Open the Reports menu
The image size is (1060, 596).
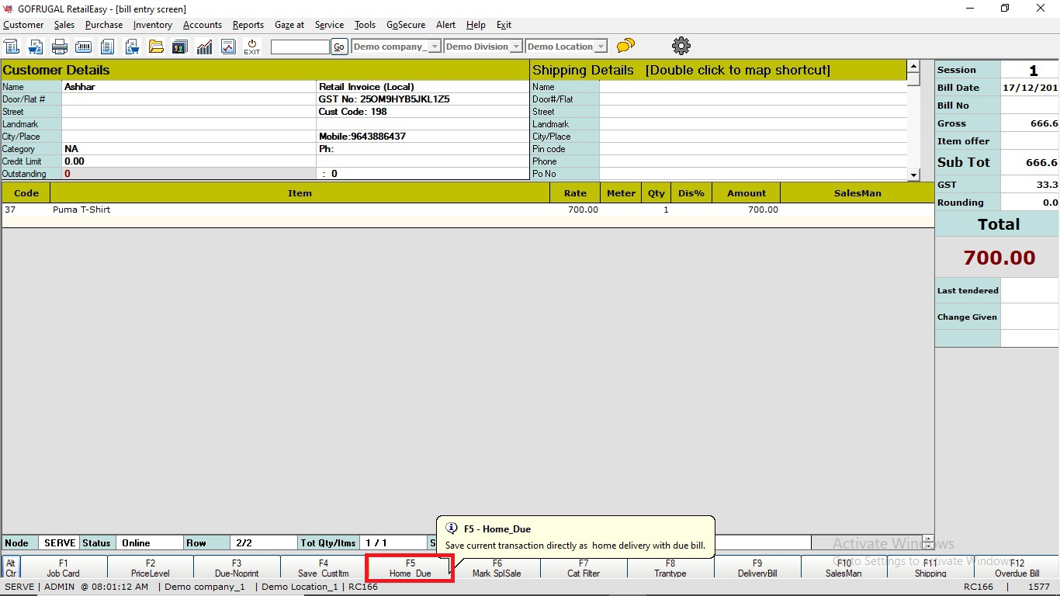coord(248,25)
